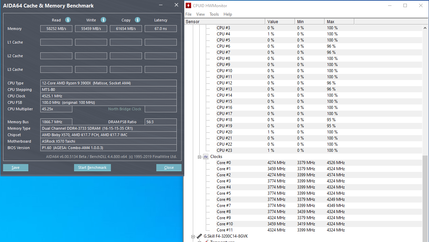This screenshot has height=242, width=429.
Task: Click the Close button in AIDA64 benchmark
Action: 169,167
